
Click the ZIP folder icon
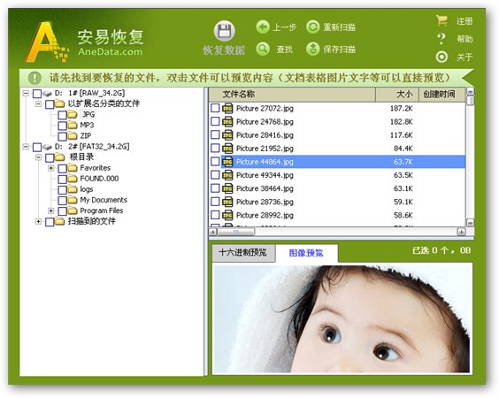(73, 136)
